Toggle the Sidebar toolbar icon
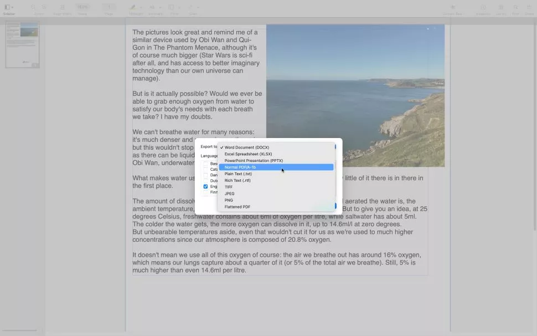The height and width of the screenshot is (336, 537). click(7, 8)
